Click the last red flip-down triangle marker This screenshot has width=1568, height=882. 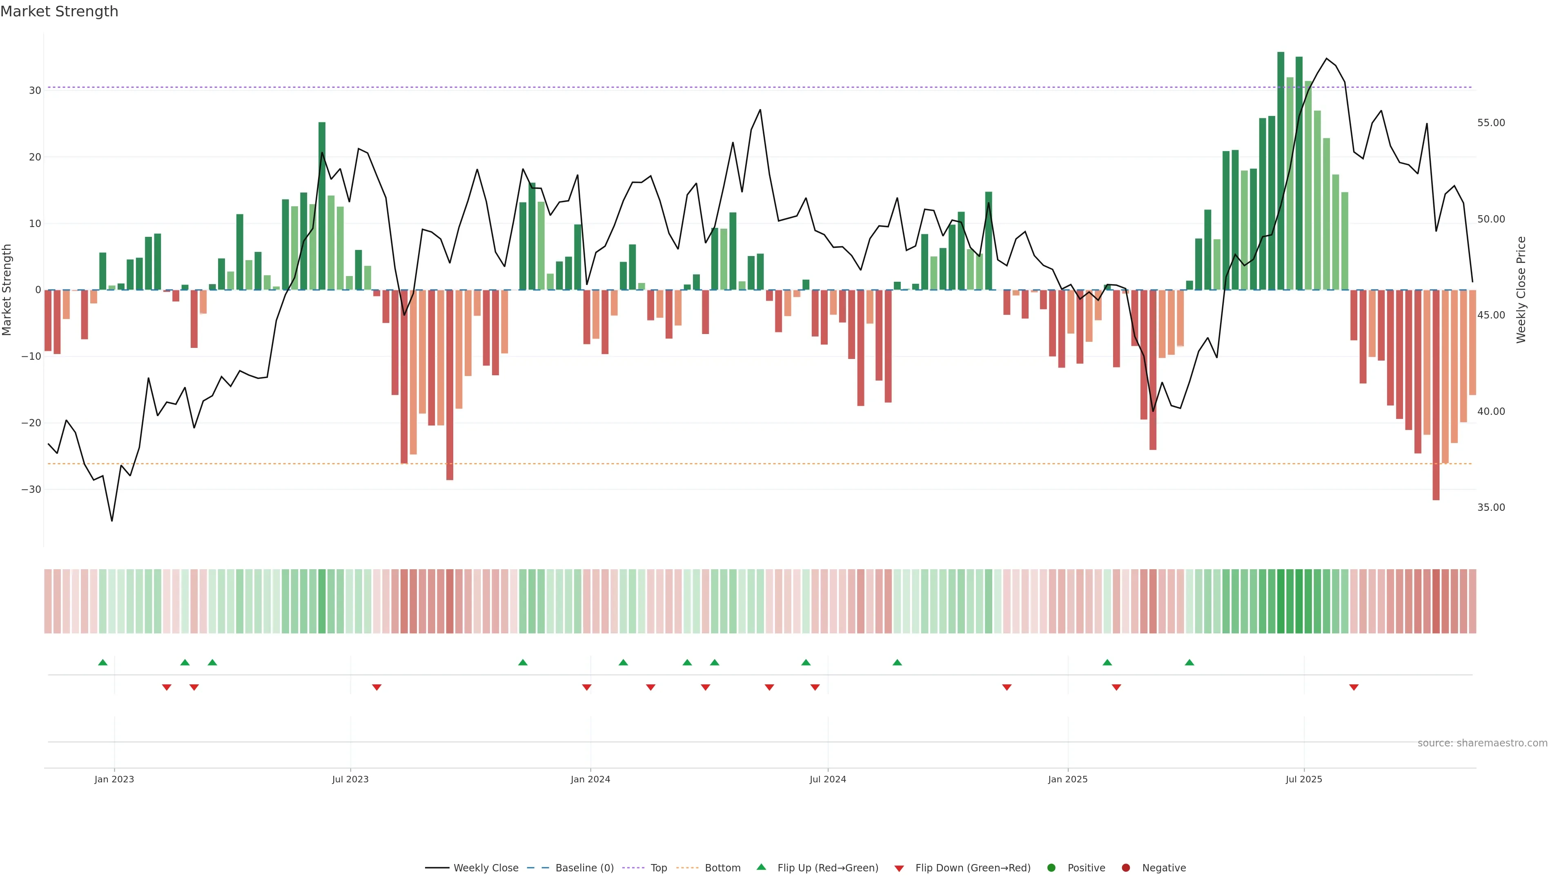(1354, 687)
